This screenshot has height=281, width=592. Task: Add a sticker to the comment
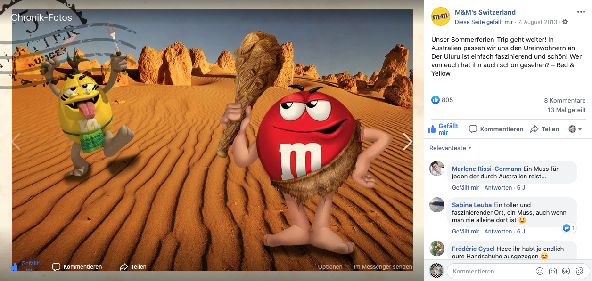click(579, 271)
